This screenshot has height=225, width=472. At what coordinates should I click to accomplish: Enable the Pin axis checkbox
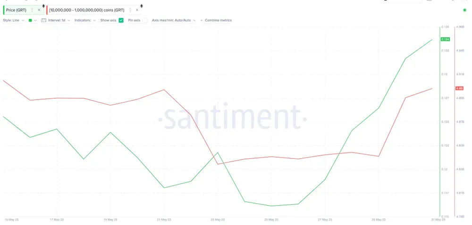145,20
